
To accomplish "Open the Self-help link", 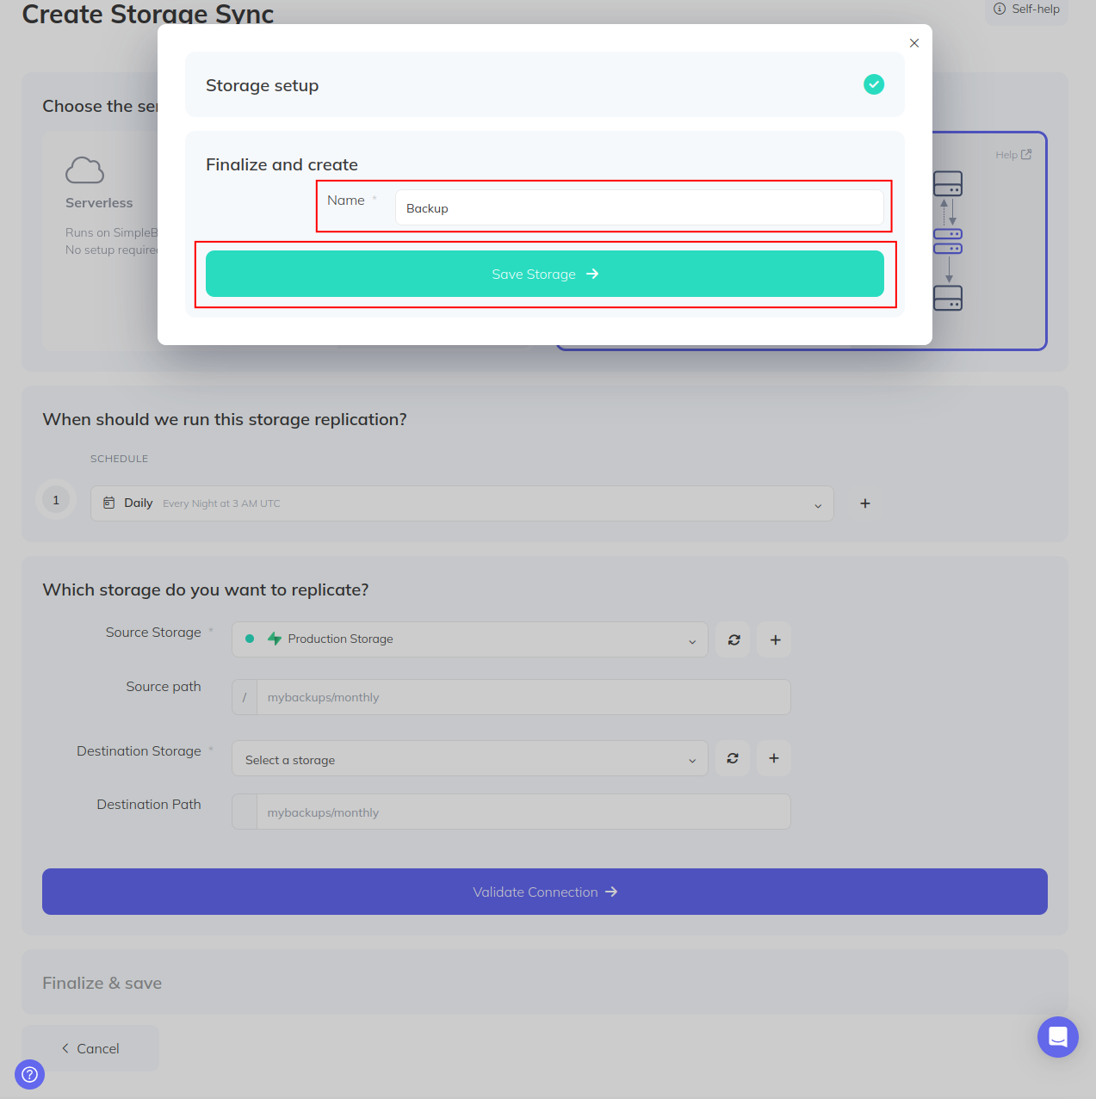I will tap(1026, 9).
